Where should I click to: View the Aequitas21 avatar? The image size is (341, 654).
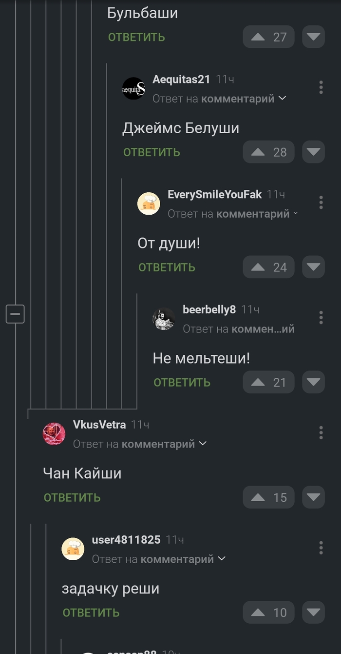[x=133, y=88]
